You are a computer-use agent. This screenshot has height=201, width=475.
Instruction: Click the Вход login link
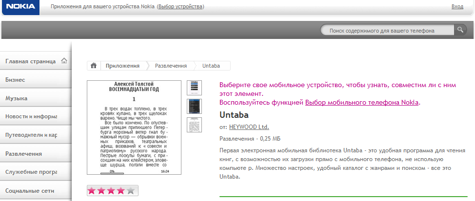coord(457,6)
